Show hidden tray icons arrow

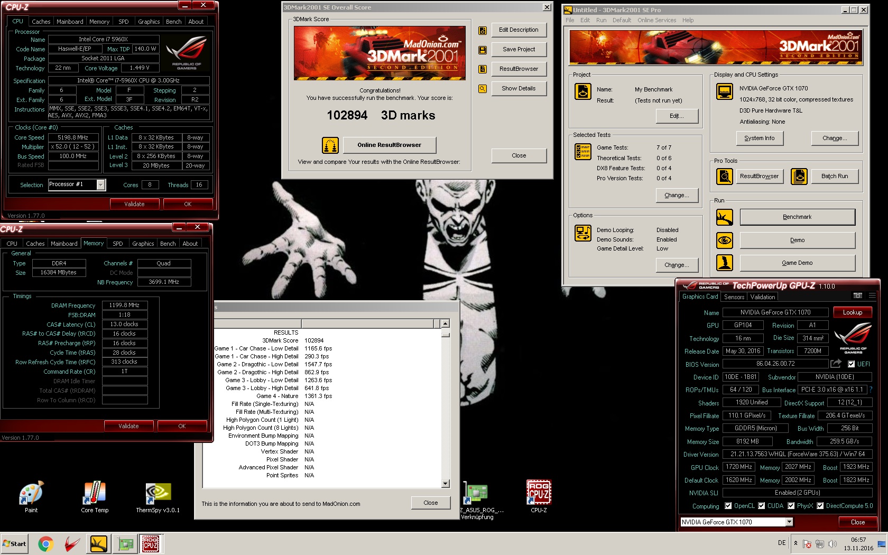(795, 543)
